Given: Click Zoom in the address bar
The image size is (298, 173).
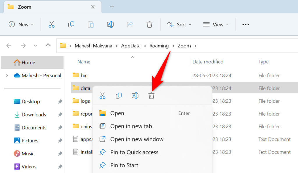Looking at the screenshot, I should 184,46.
